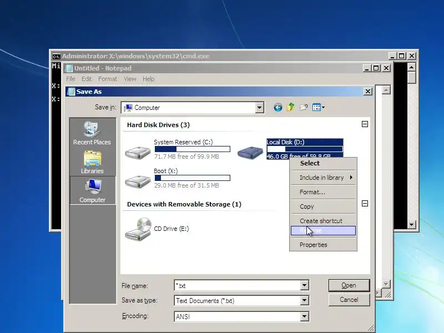The image size is (444, 333).
Task: Click the System Reserved (C:) label
Action: point(183,142)
